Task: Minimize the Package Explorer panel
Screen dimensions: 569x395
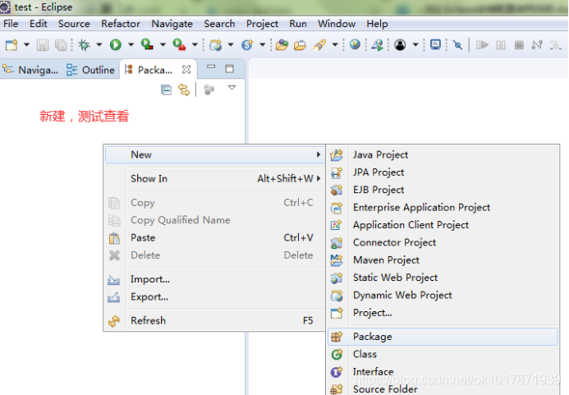Action: [x=211, y=67]
